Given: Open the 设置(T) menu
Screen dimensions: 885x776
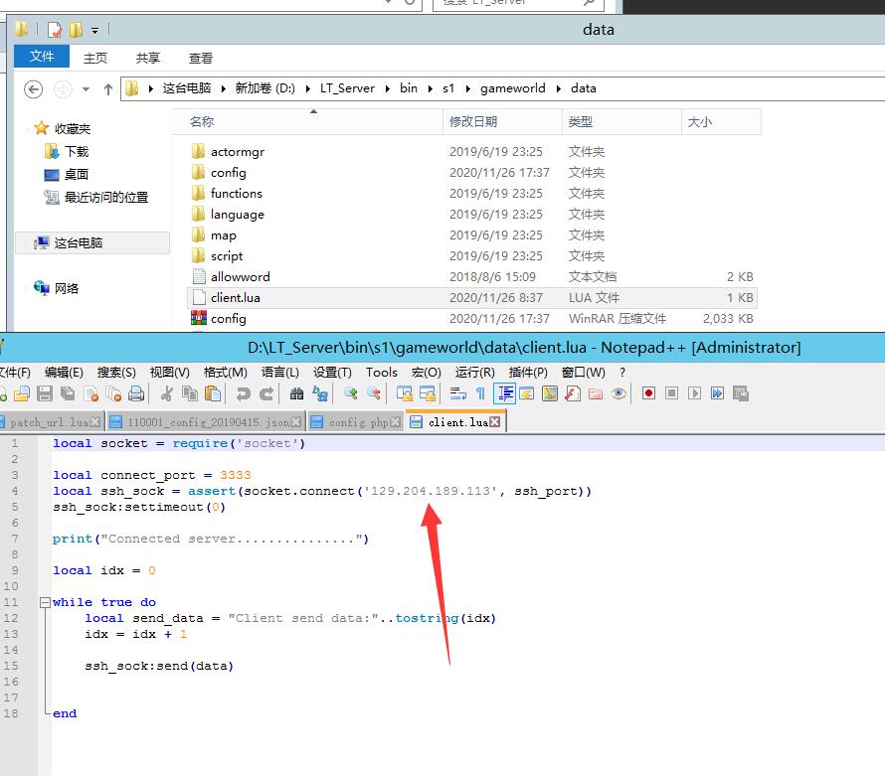Looking at the screenshot, I should tap(332, 372).
